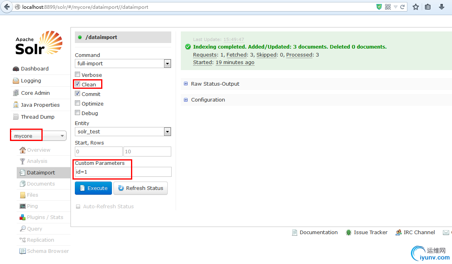Screen dimensions: 452x264
Task: Click the Refresh Status button
Action: (141, 188)
